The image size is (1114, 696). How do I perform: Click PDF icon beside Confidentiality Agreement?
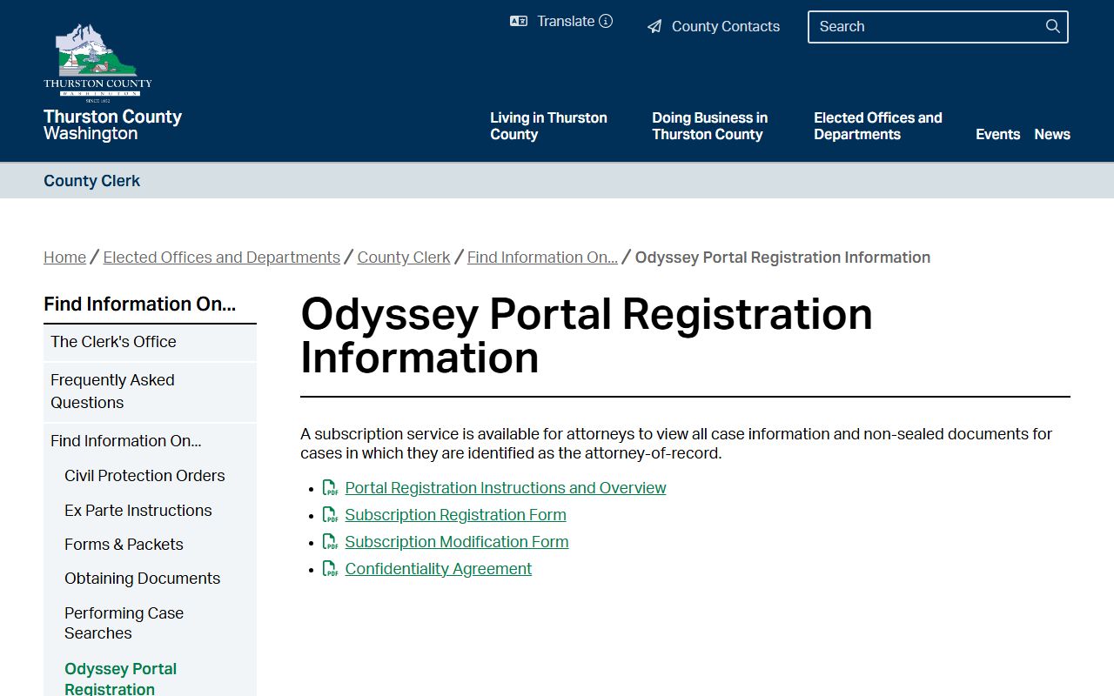(x=331, y=569)
